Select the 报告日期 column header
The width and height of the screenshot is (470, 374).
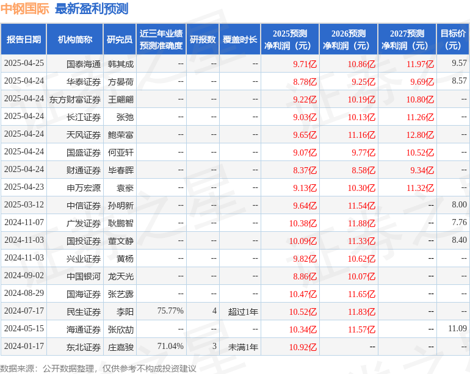point(24,39)
